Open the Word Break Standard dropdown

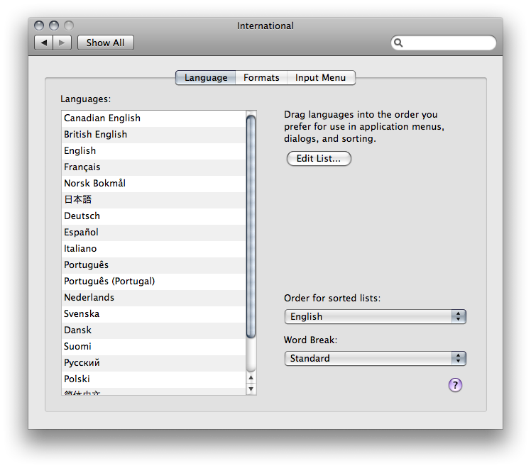point(376,358)
